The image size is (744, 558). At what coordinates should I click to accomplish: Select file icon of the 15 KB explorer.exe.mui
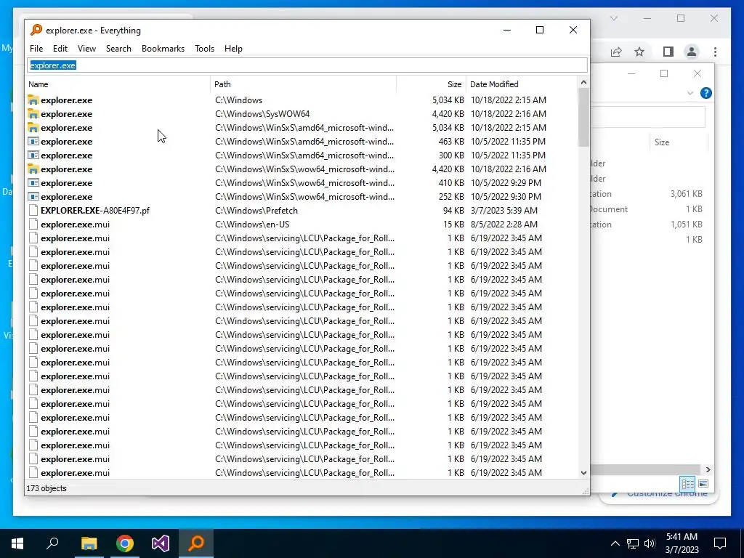[x=33, y=224]
